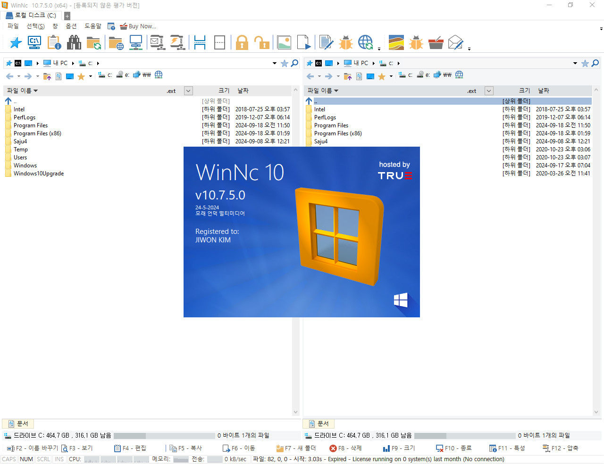The width and height of the screenshot is (604, 464).
Task: Expand arrow after 내 PC in left path
Action: (73, 63)
